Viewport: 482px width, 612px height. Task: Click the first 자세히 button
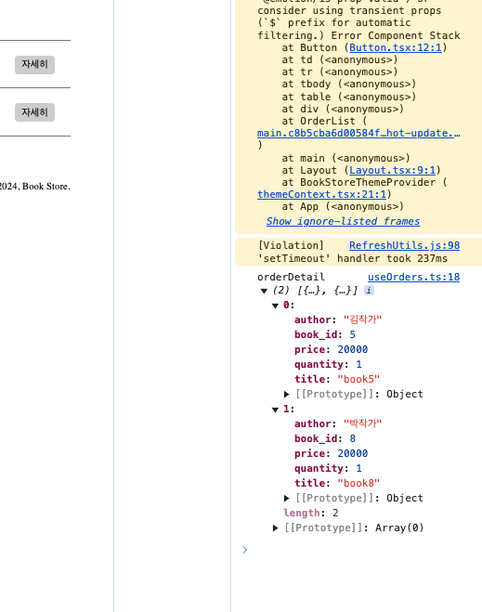(34, 64)
